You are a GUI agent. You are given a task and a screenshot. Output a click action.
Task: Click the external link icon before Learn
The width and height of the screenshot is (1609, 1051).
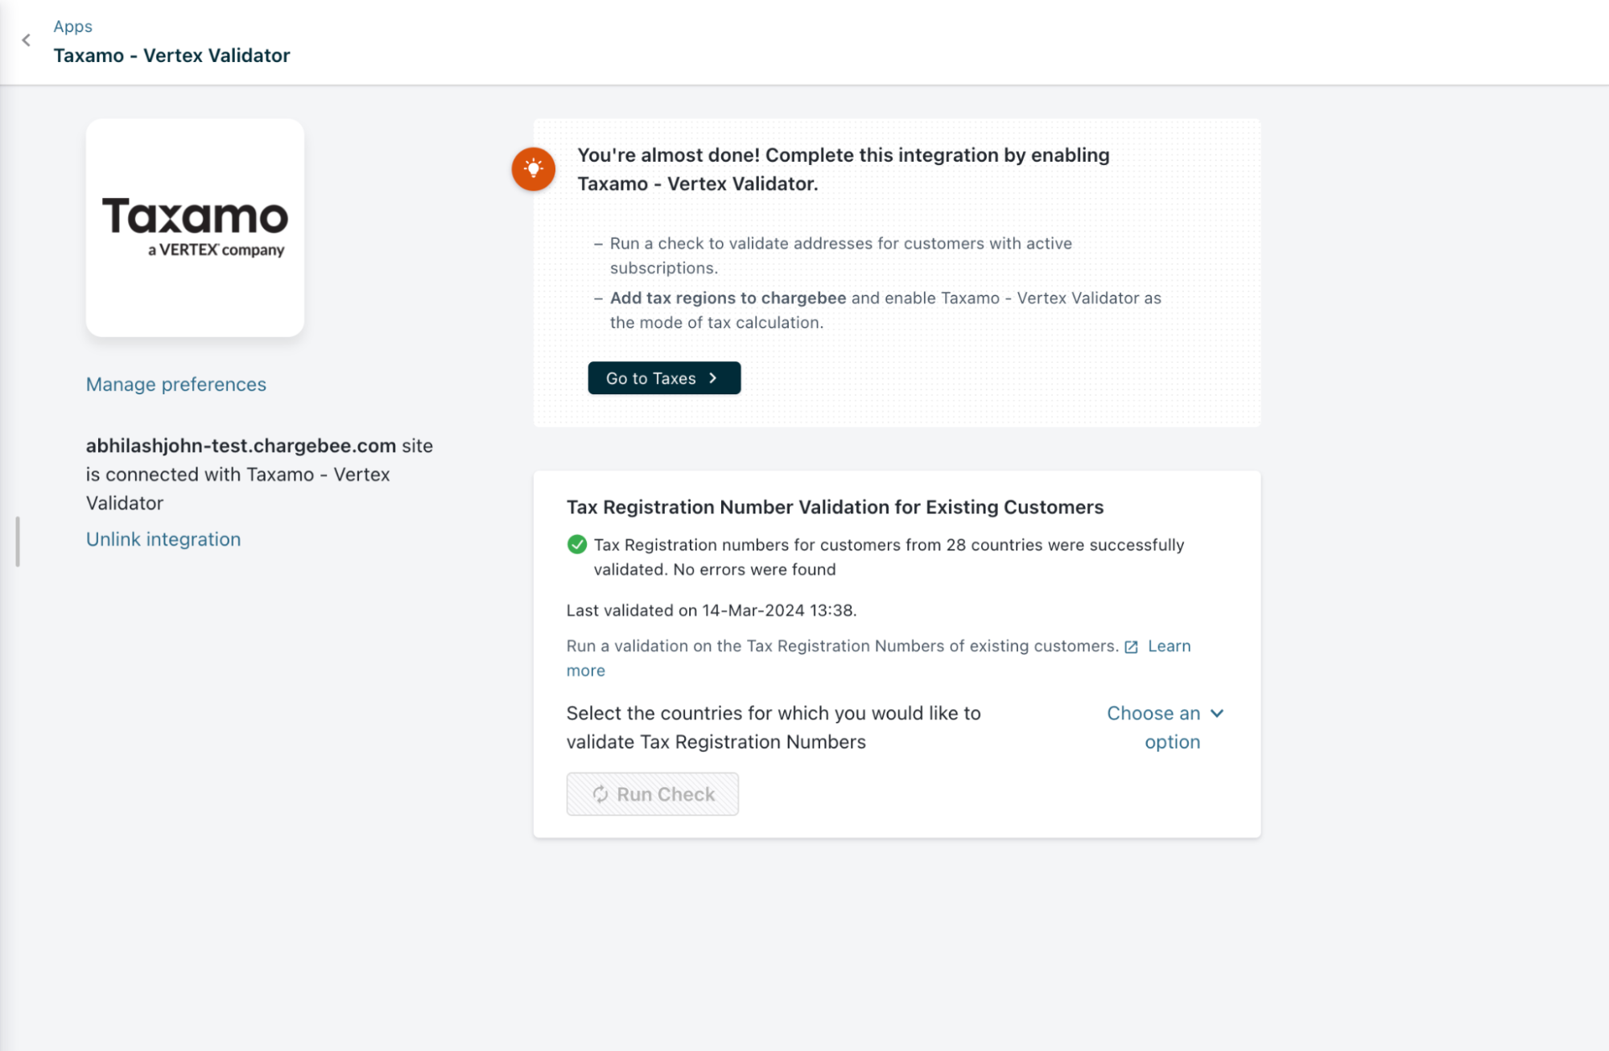pos(1131,647)
